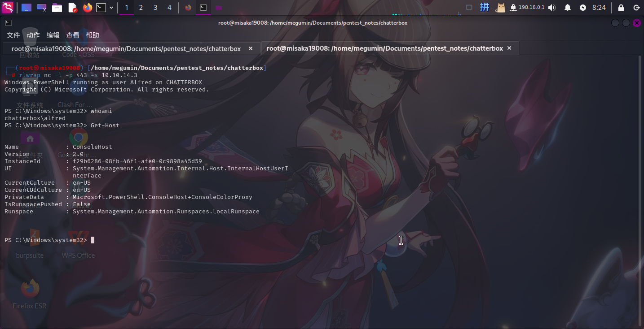The width and height of the screenshot is (644, 329).
Task: Click the VPN lock icon near 198.18.0.1
Action: pos(513,8)
